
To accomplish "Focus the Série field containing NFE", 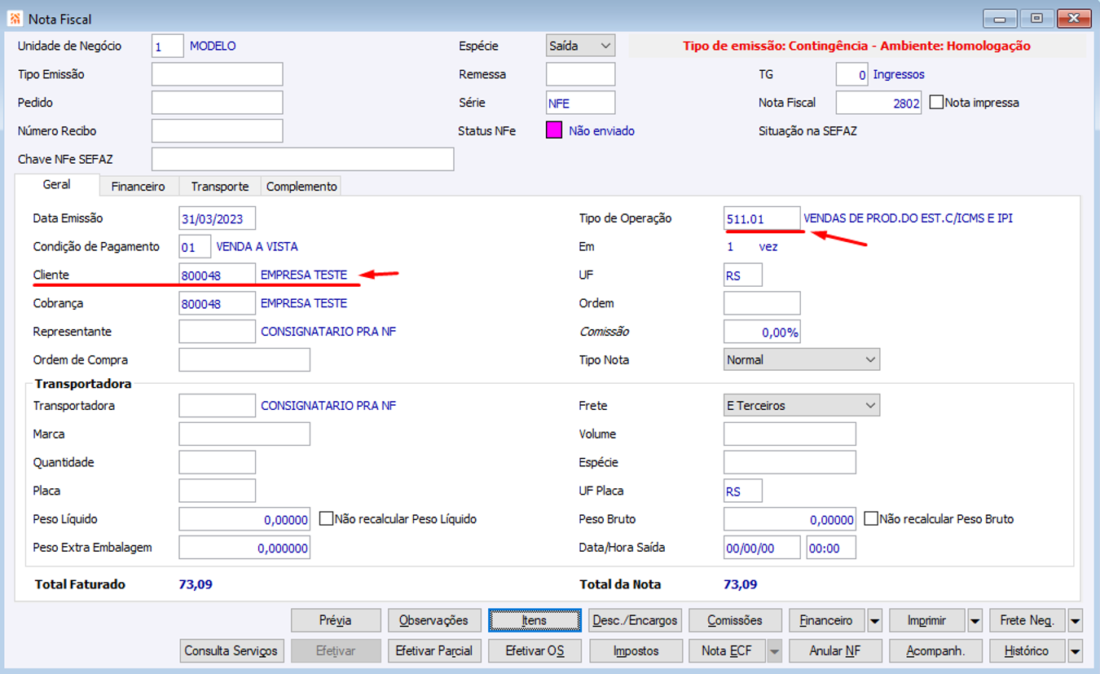I will click(x=580, y=103).
